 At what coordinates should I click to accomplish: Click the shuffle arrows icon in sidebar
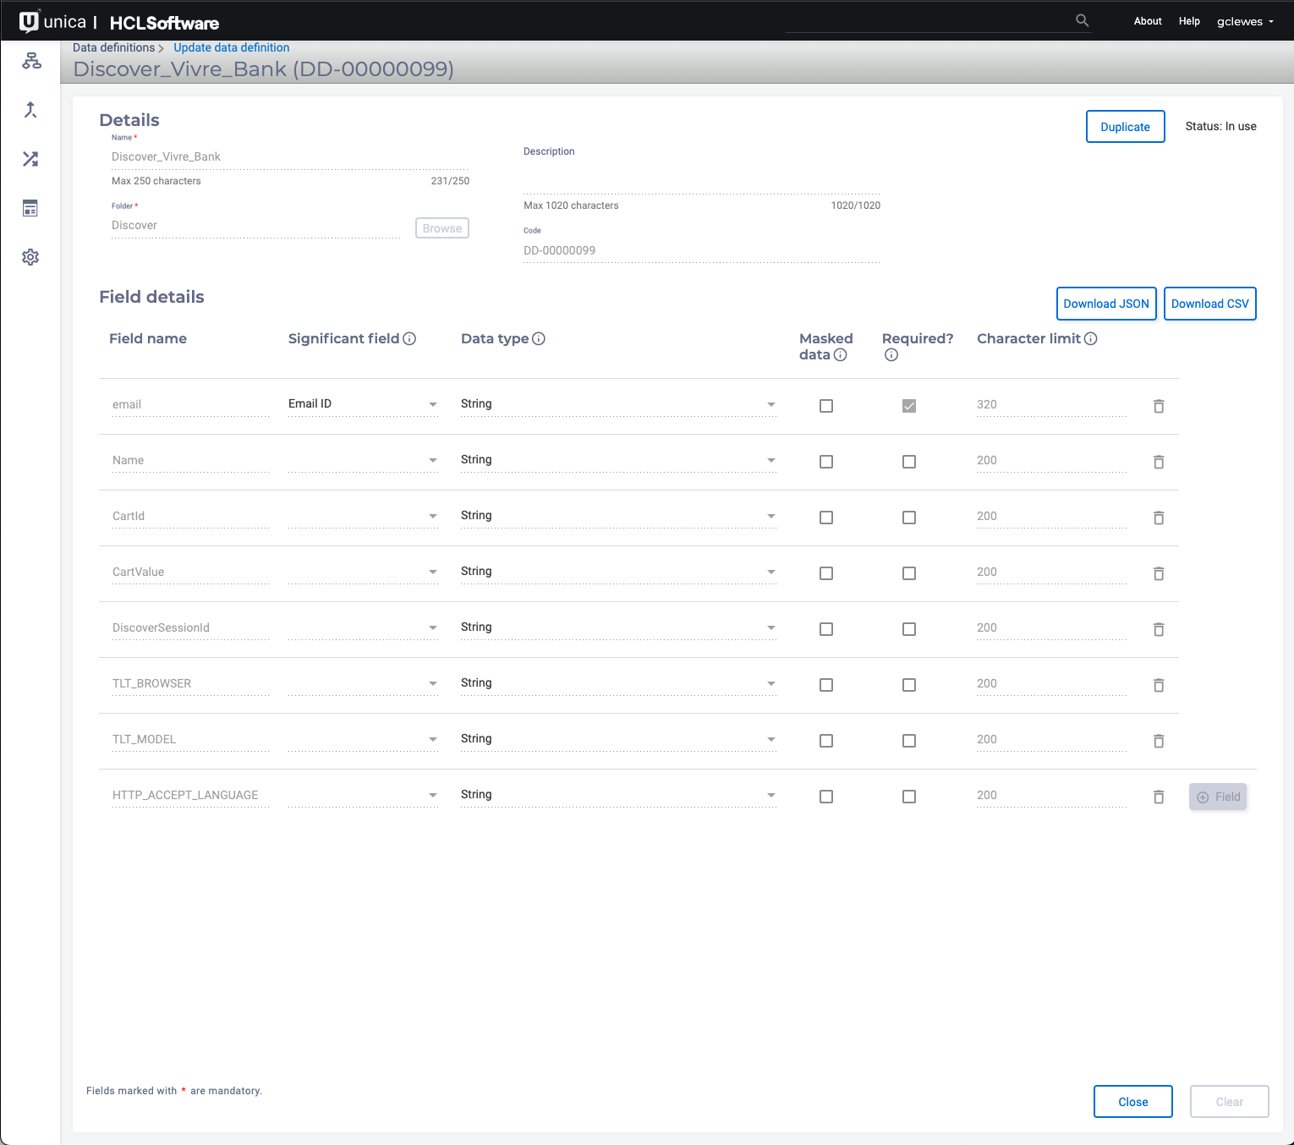click(x=30, y=159)
